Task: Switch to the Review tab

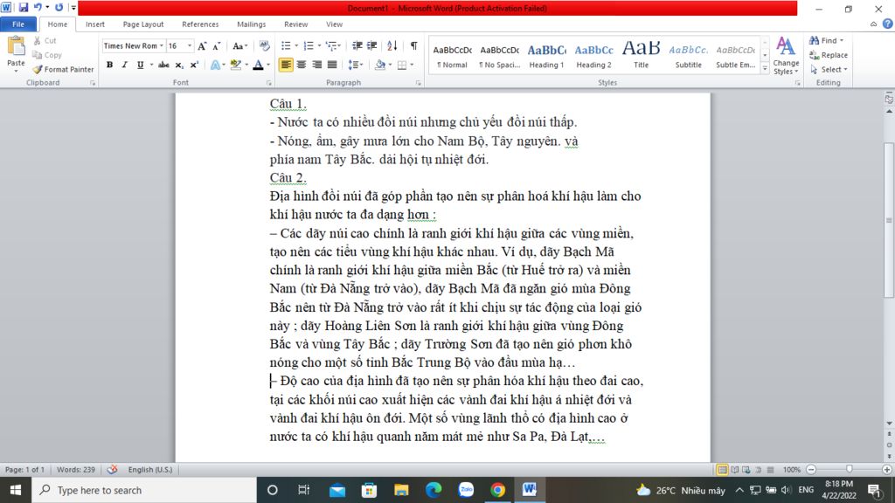Action: tap(295, 24)
